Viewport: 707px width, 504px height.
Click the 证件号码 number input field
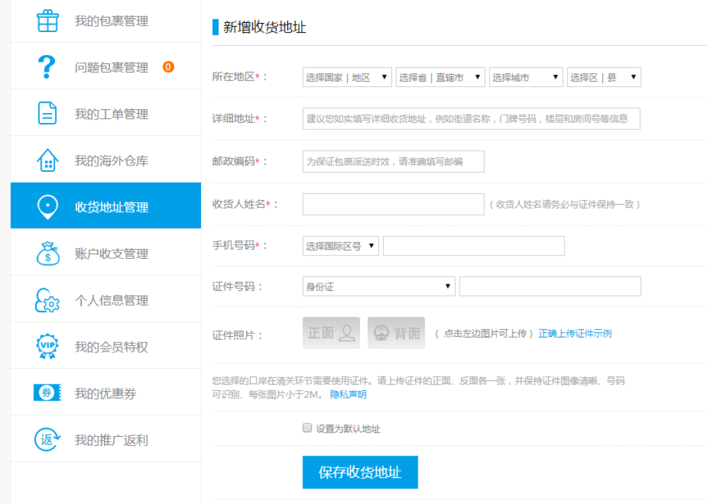point(550,286)
